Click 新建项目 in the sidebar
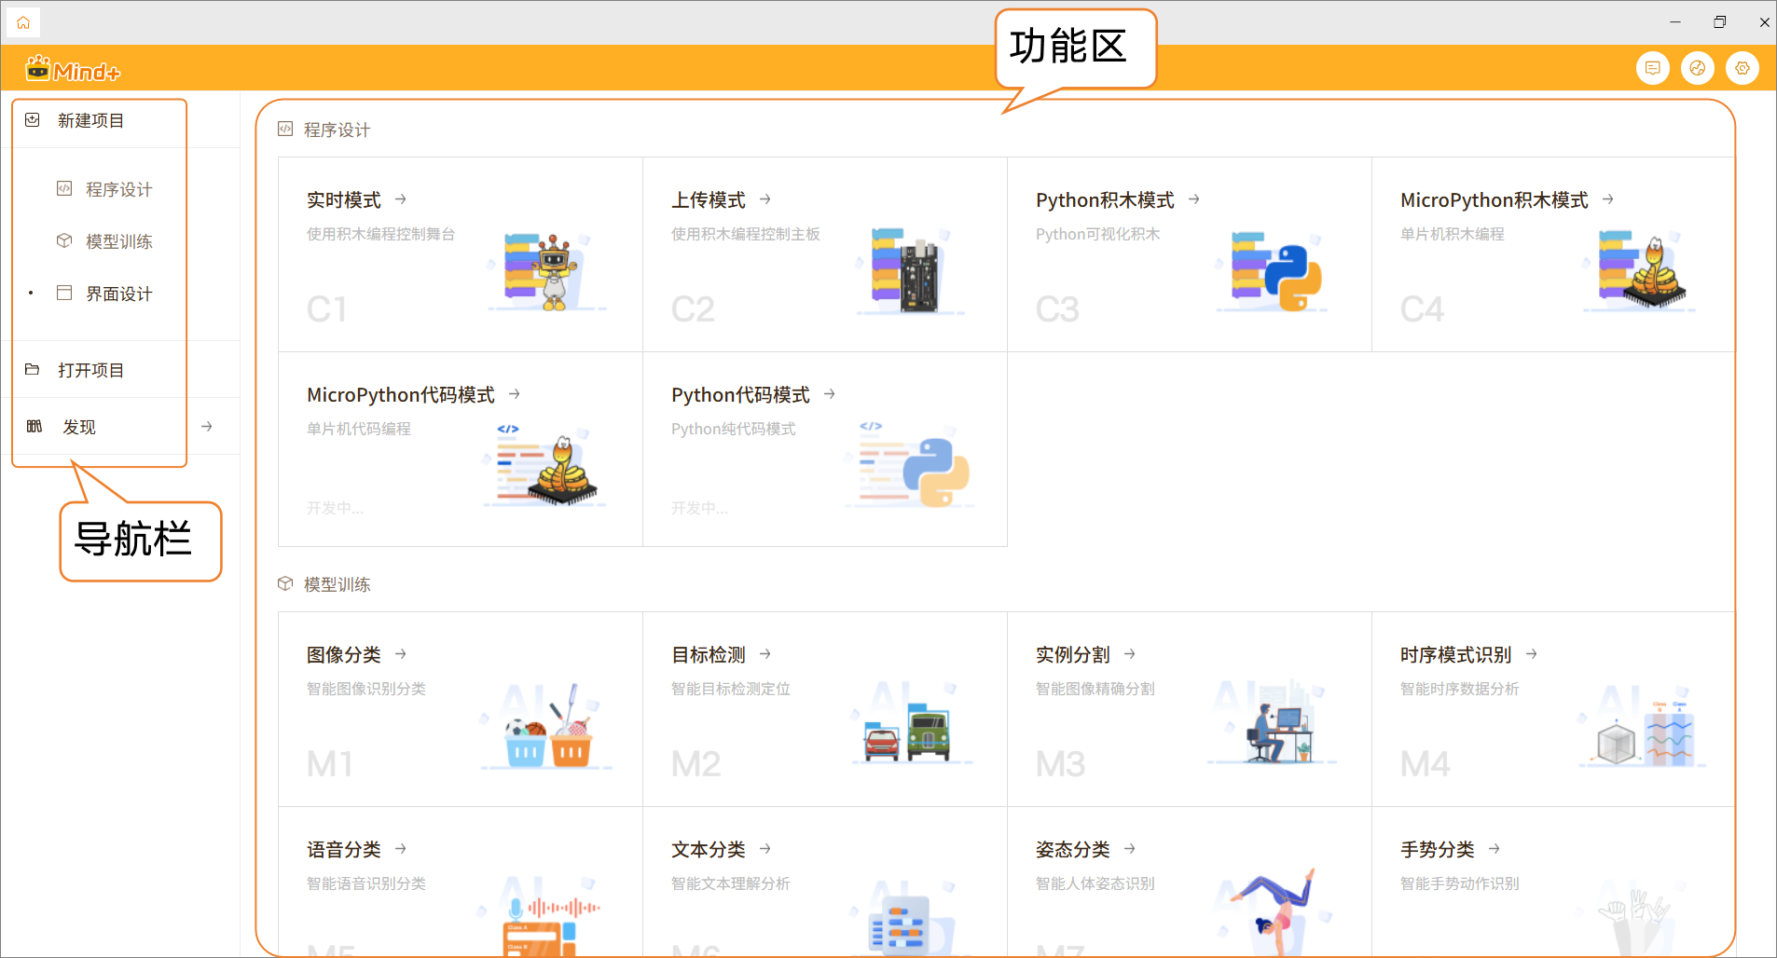Image resolution: width=1777 pixels, height=958 pixels. pos(90,120)
